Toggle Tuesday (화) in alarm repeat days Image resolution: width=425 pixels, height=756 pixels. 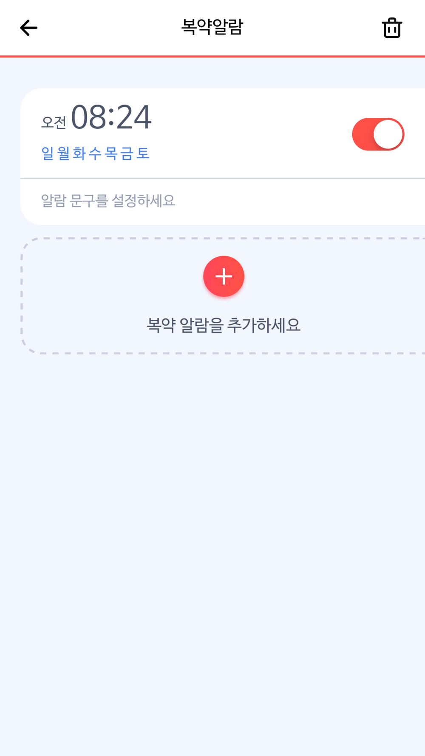coord(79,153)
